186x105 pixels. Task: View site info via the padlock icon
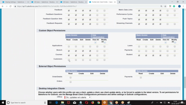(15, 6)
